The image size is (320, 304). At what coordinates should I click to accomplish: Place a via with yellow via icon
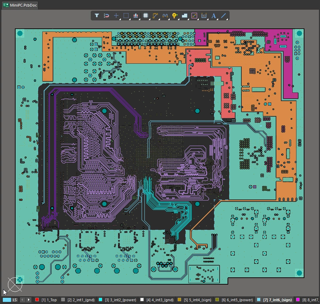tap(175, 16)
